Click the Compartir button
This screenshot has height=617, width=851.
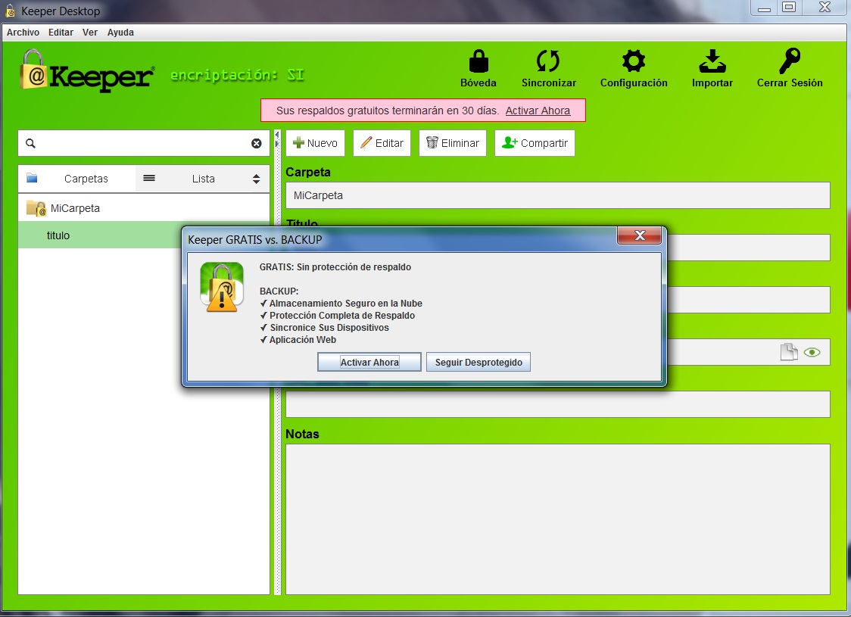click(x=535, y=143)
